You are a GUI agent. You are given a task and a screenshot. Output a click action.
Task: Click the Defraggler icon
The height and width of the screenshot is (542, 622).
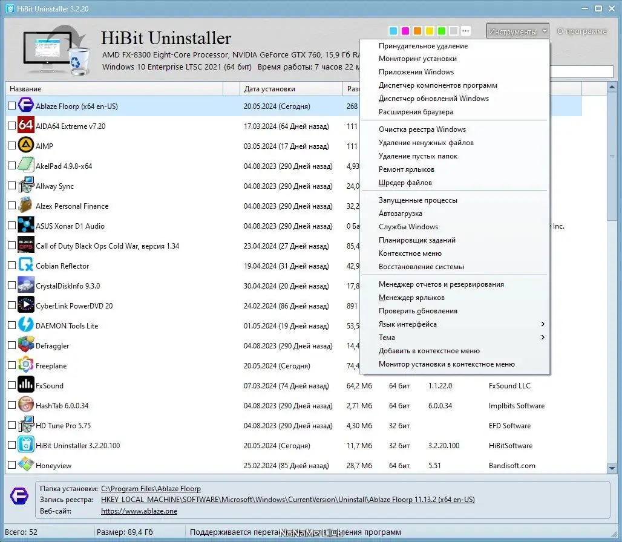pos(26,345)
